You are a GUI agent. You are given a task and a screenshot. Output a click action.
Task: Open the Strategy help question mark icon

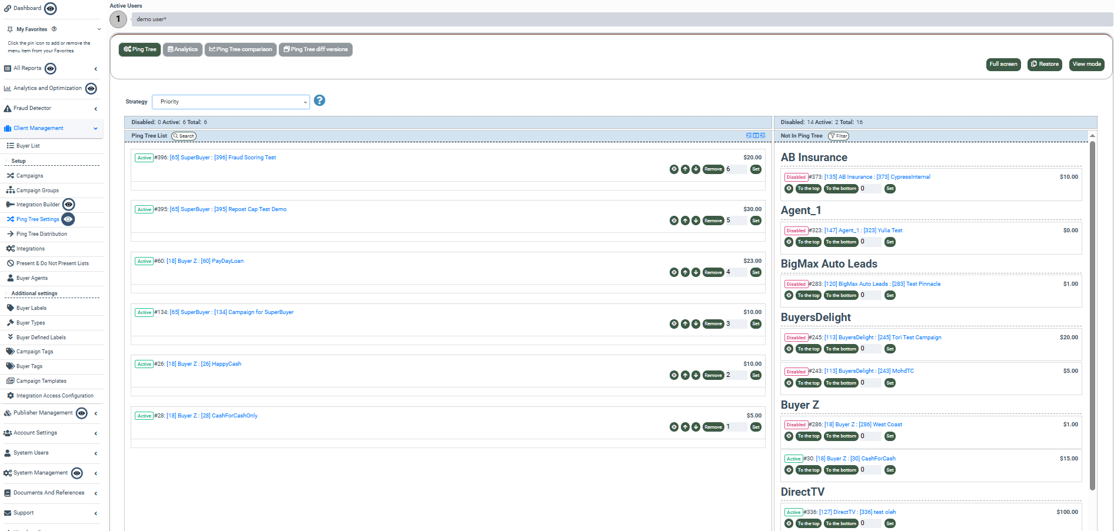pyautogui.click(x=320, y=101)
